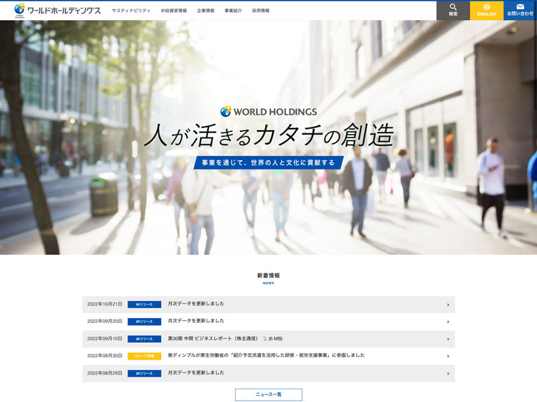Viewport: 537px width, 402px height.
Task: Open the 事業紹介 menu
Action: point(233,11)
